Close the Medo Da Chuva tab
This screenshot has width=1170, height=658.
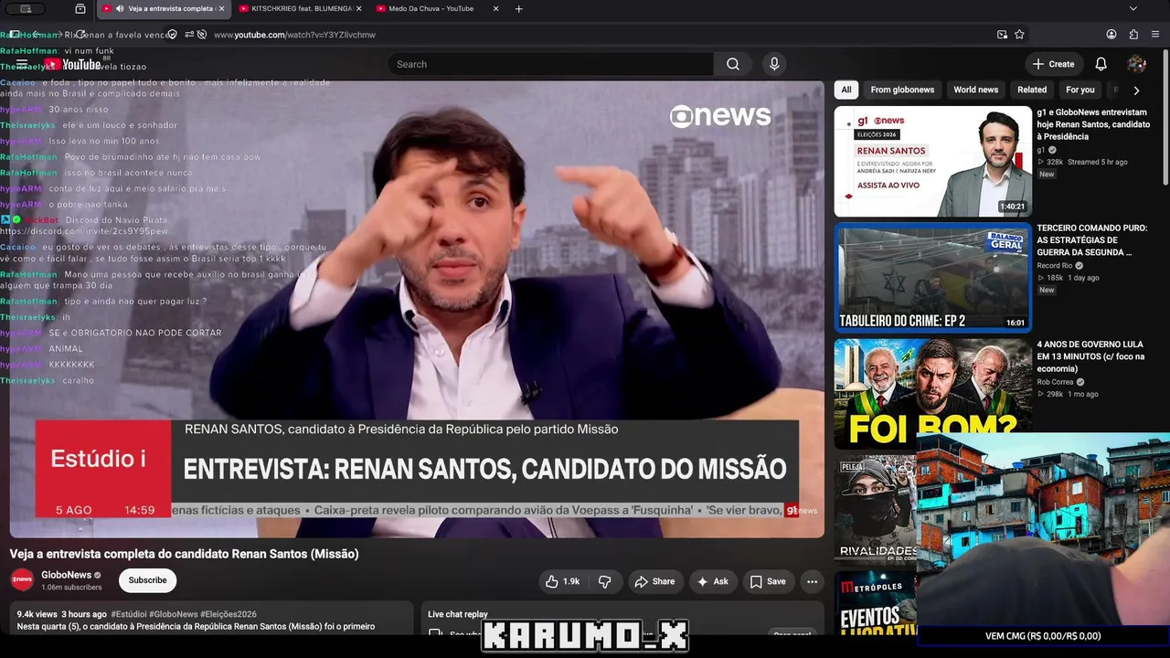coord(496,9)
